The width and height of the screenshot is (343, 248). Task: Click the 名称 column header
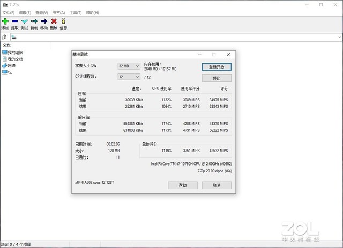[6, 46]
